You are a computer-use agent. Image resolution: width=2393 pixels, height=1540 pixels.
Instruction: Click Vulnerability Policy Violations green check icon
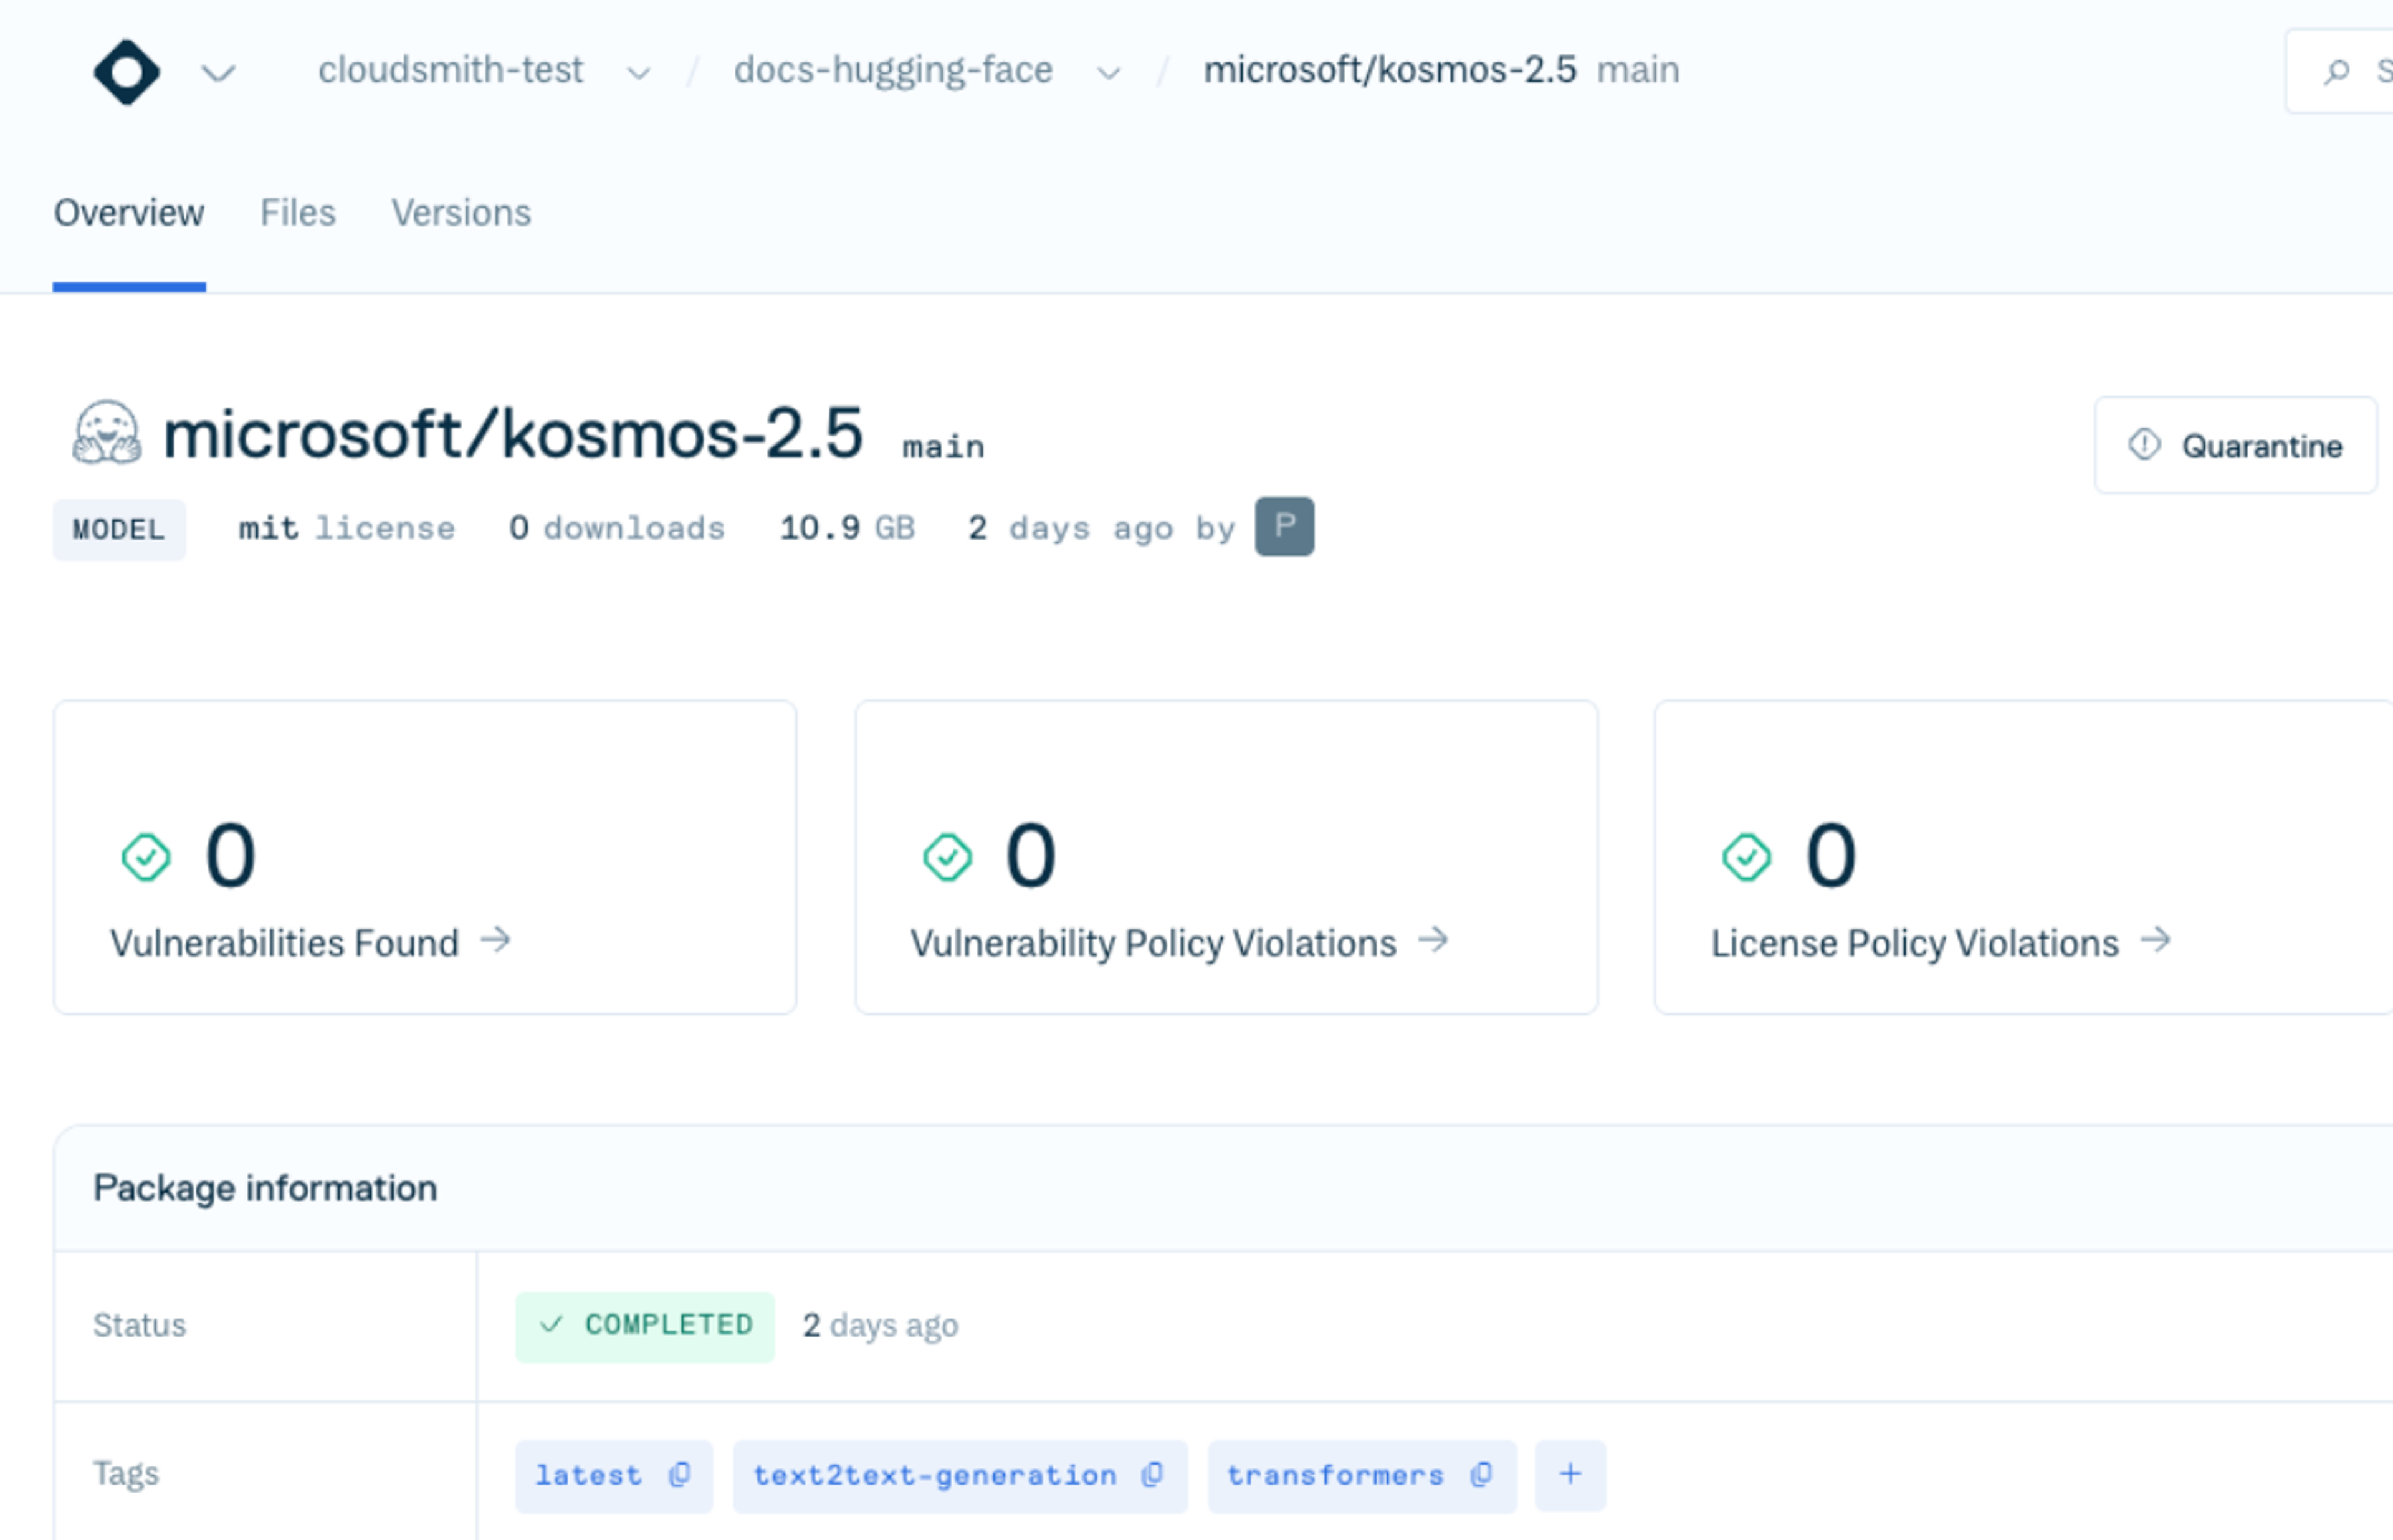[x=947, y=857]
